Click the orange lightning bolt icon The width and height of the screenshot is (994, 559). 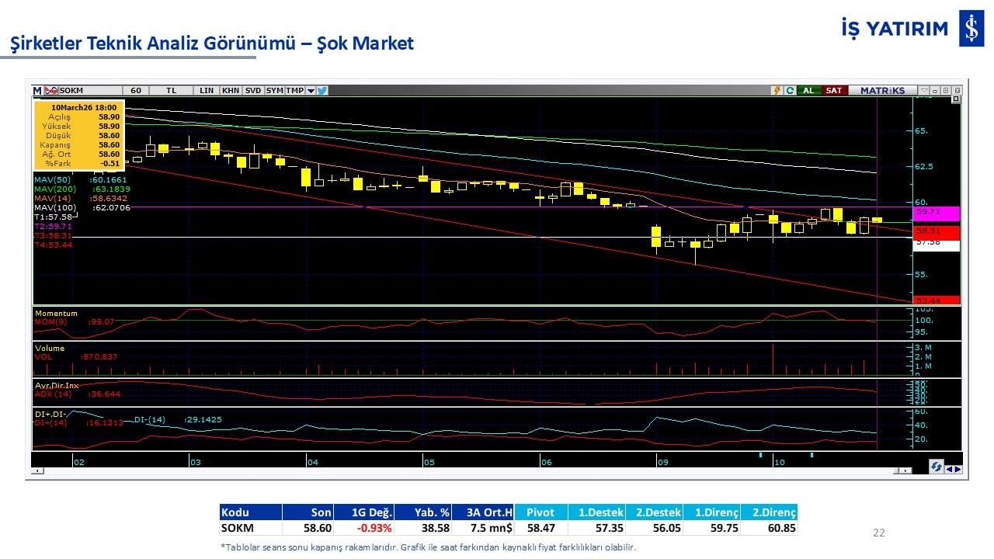[x=776, y=91]
